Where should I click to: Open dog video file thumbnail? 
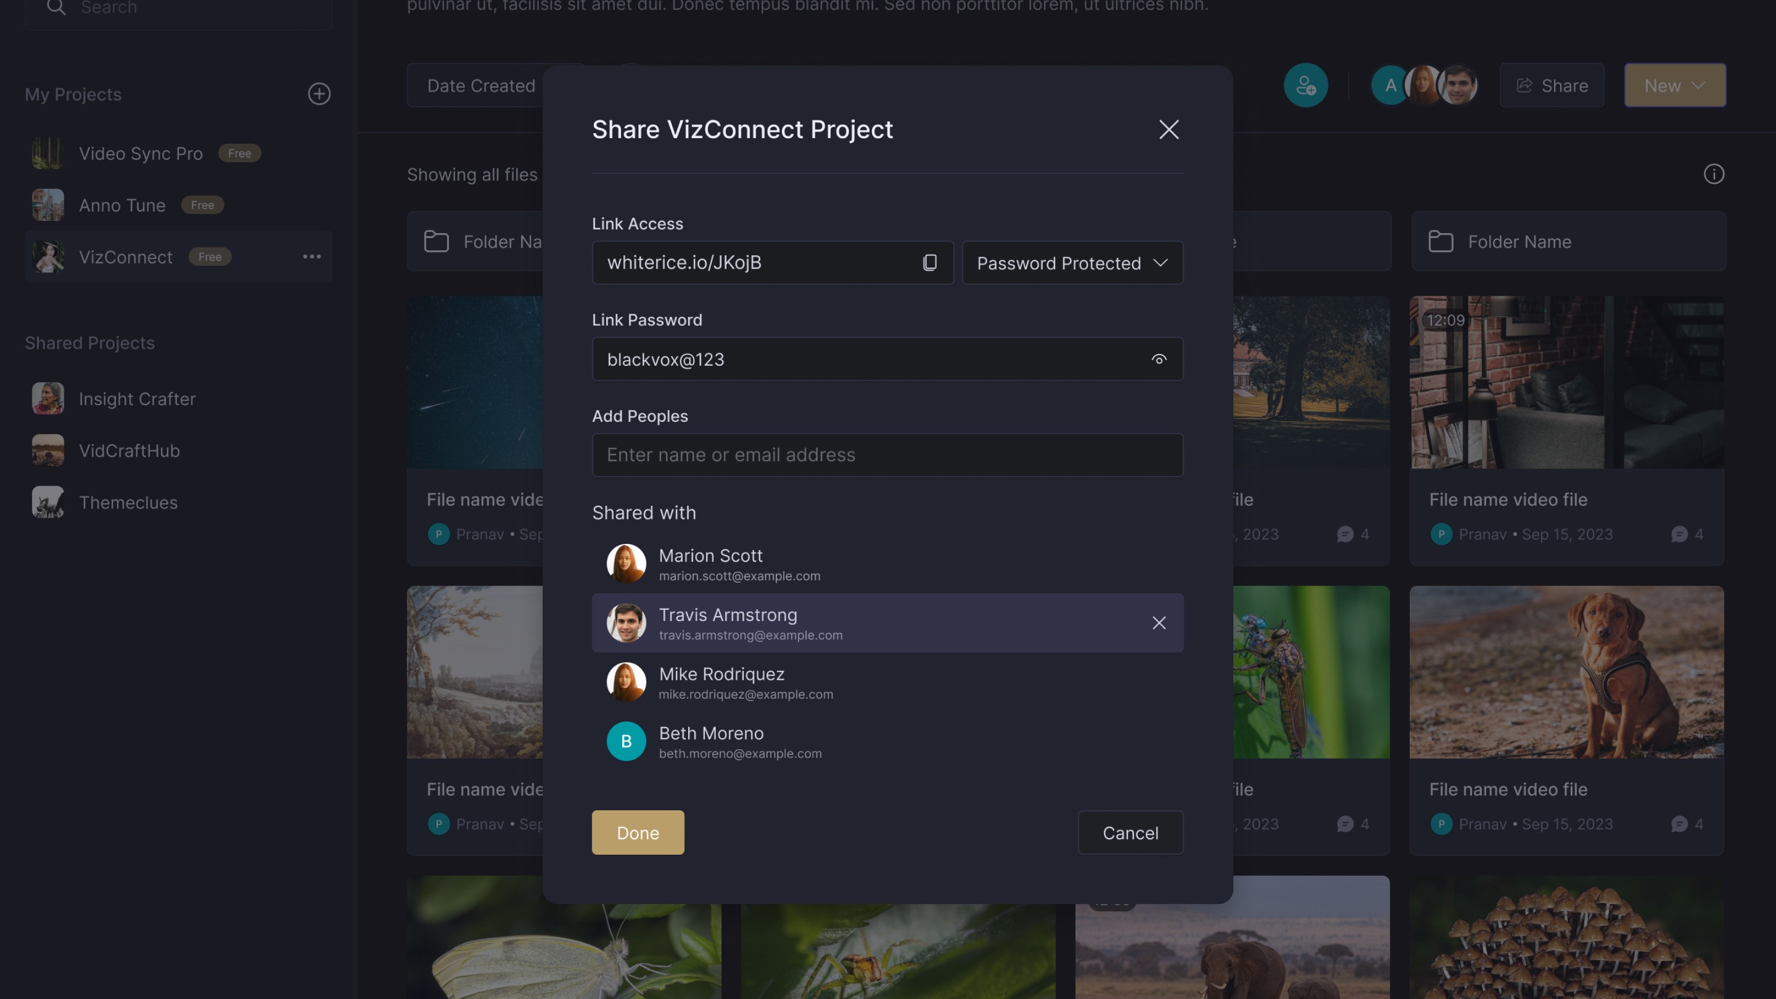[1566, 672]
